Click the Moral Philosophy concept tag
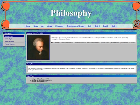This screenshot has width=140, height=105. tap(115, 43)
